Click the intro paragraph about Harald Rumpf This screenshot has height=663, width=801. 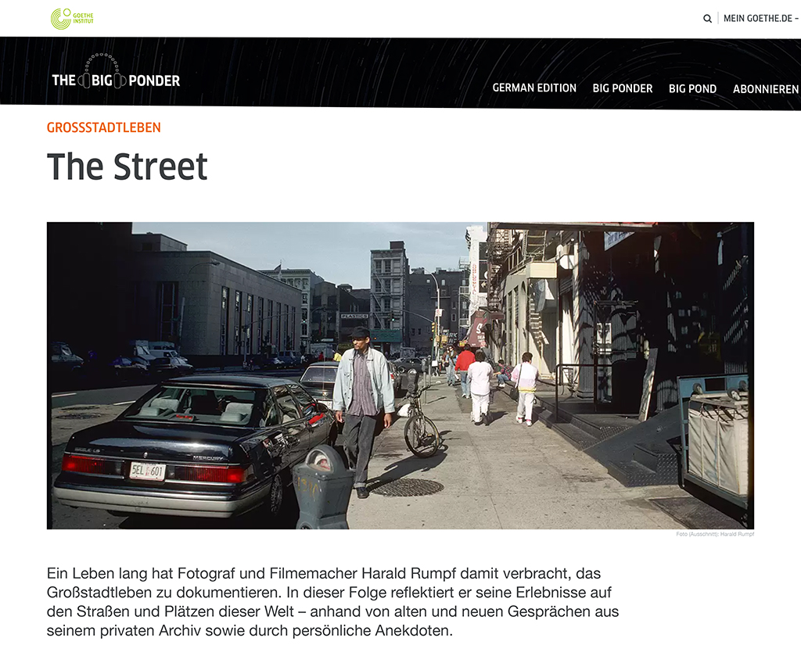(332, 601)
